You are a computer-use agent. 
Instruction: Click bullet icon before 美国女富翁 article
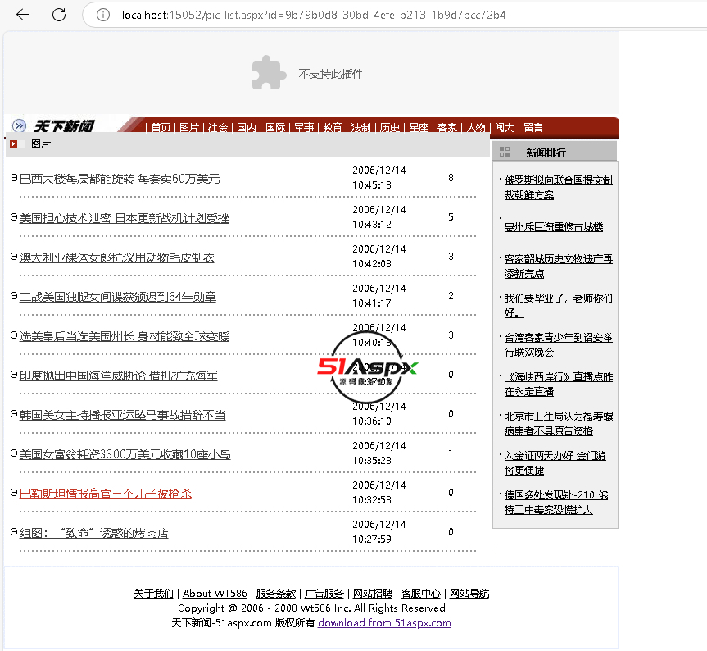coord(14,453)
